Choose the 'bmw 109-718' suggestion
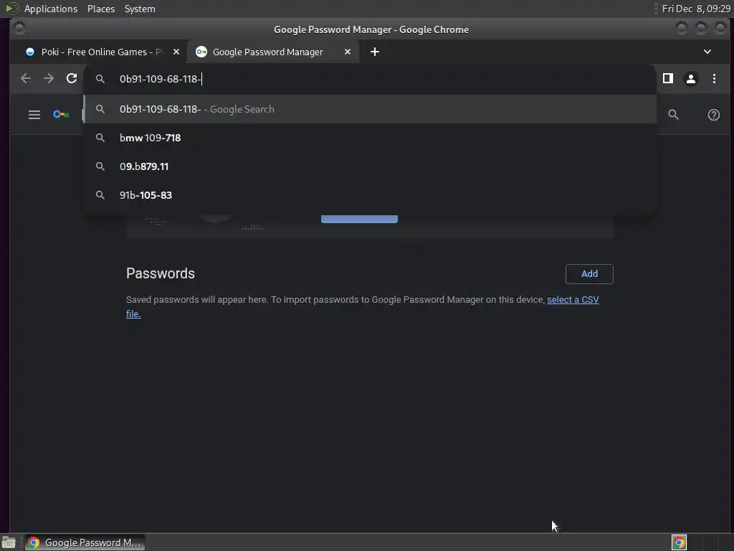Viewport: 734px width, 551px height. pos(370,138)
